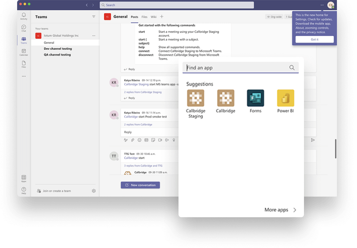Start a New conversation
This screenshot has height=248, width=357.
(140, 185)
